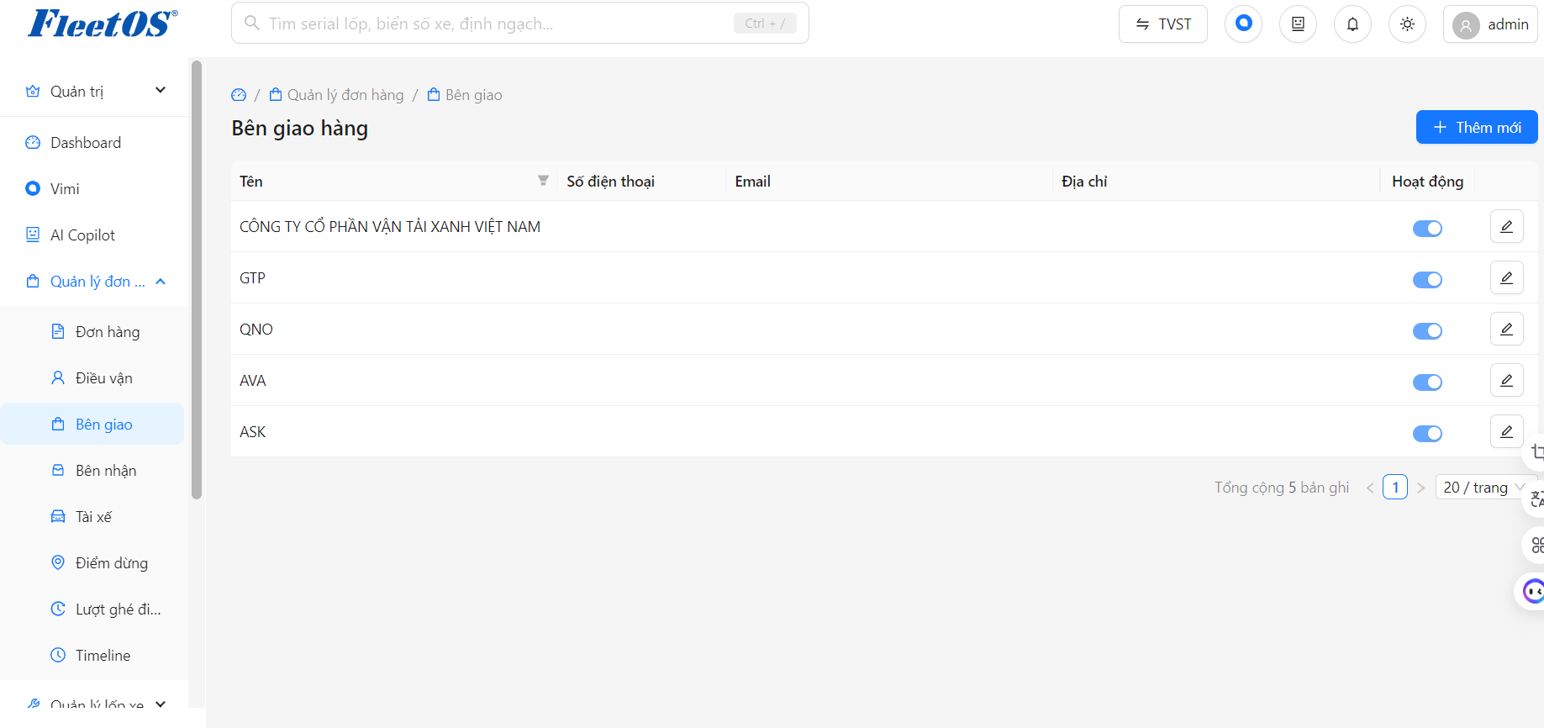Collapse the Quản lý đơn hàng sidebar group

click(95, 281)
